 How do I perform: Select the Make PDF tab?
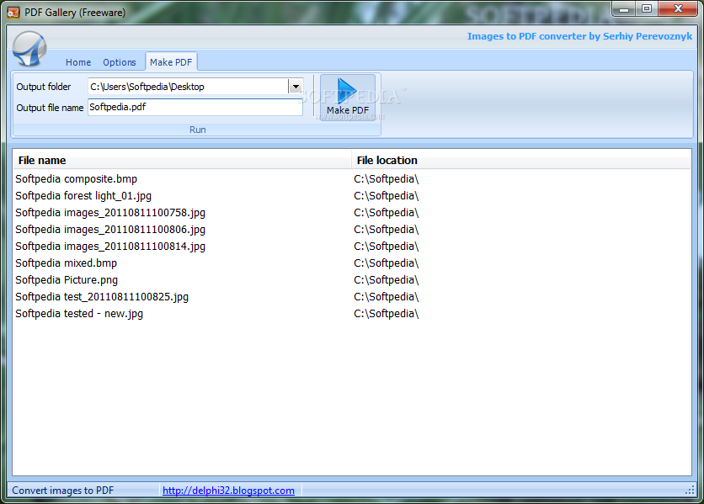click(171, 62)
